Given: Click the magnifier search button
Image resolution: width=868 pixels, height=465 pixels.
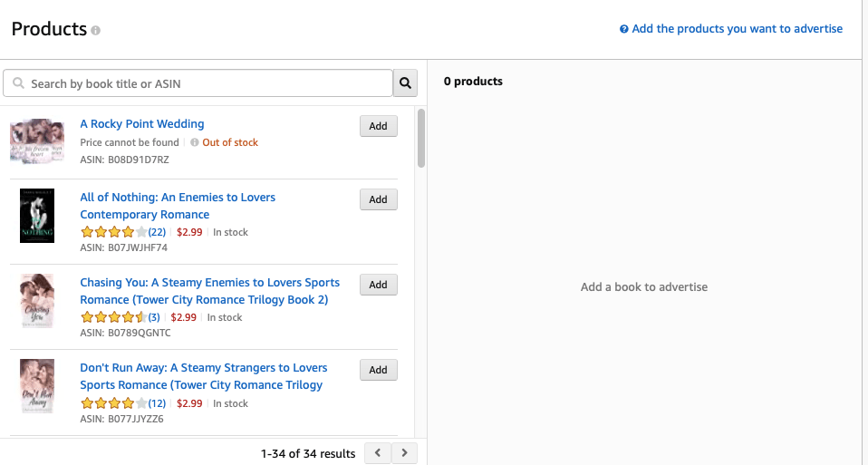Looking at the screenshot, I should [405, 83].
